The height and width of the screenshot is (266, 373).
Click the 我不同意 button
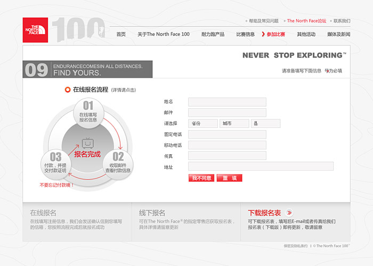pos(201,178)
